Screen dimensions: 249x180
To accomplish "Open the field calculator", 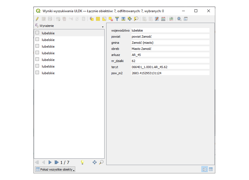I will (x=163, y=19).
